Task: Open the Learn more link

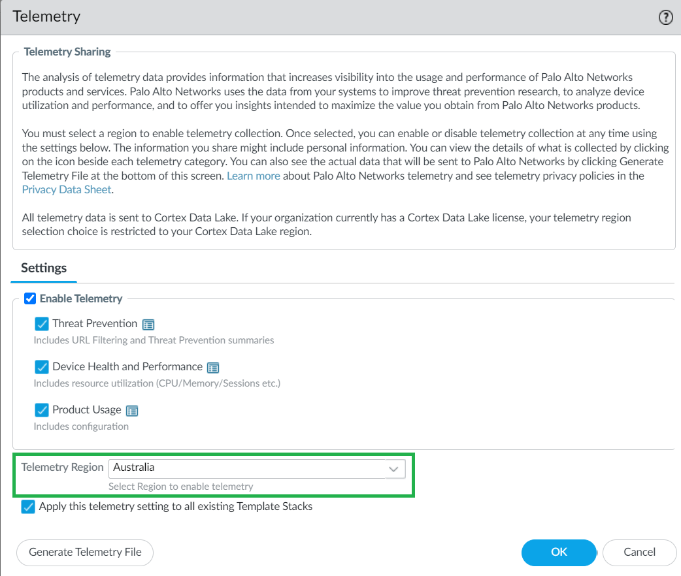Action: pos(254,176)
